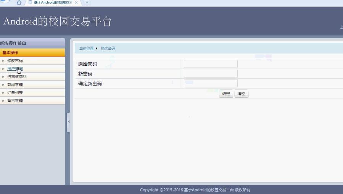Click the 系统操作菜单 panel header
Screen dimensions: 343x194
point(32,43)
